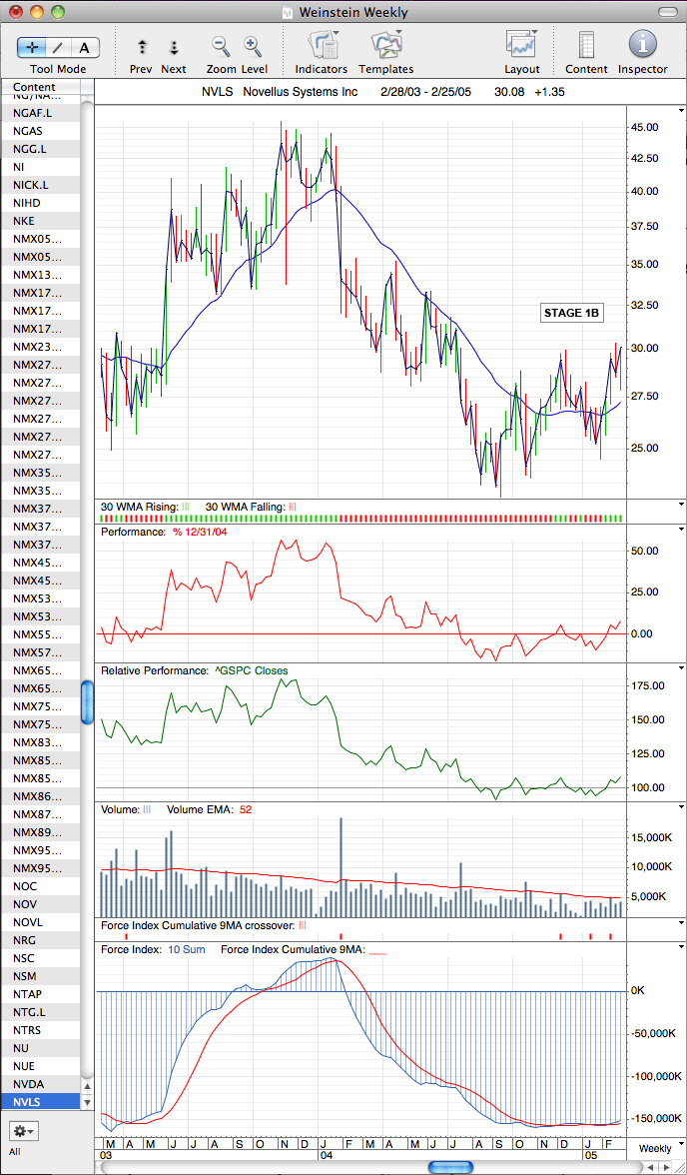The height and width of the screenshot is (1175, 687).
Task: Select the crosshair tool mode
Action: [32, 48]
